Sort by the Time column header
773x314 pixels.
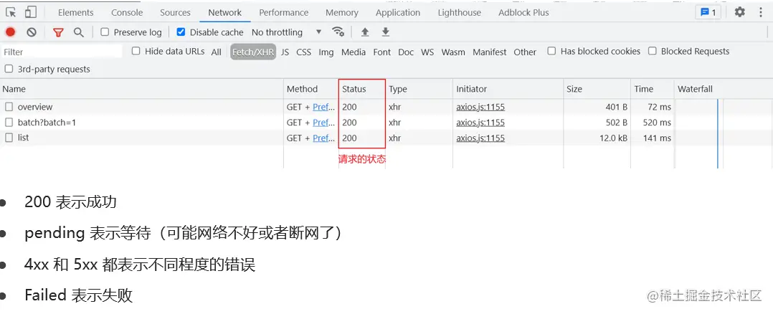(653, 89)
